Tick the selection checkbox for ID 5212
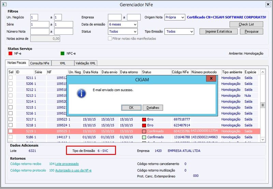Screen dimensions: 273x189 [x=11, y=90]
